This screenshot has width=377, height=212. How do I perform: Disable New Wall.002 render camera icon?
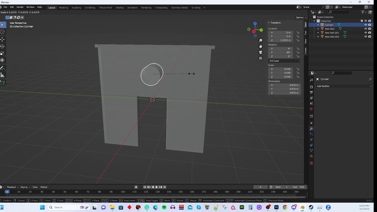click(370, 37)
